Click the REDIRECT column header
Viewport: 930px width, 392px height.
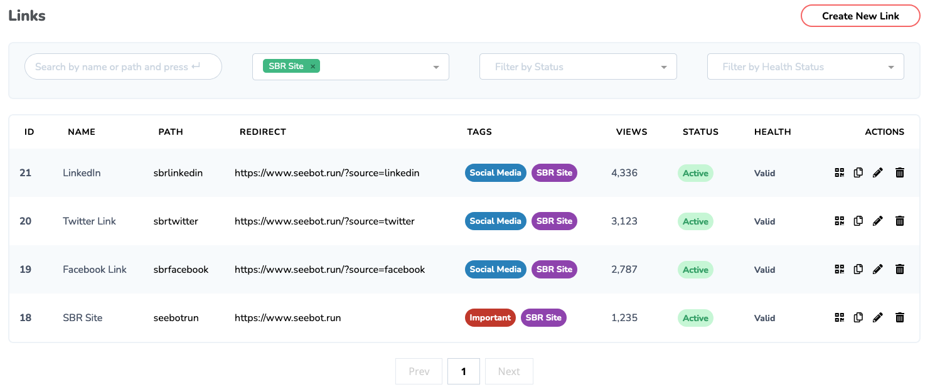click(x=263, y=132)
